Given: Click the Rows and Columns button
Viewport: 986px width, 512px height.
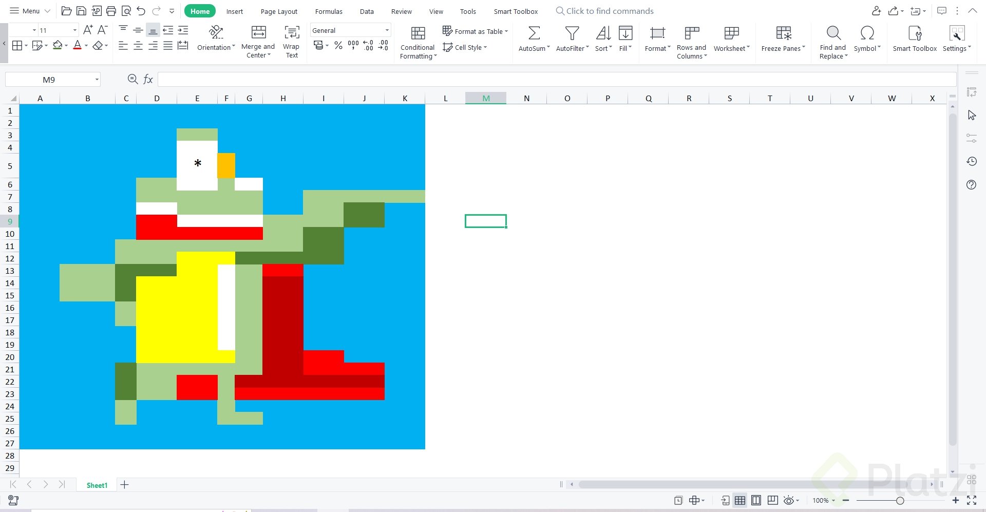Looking at the screenshot, I should pos(691,43).
